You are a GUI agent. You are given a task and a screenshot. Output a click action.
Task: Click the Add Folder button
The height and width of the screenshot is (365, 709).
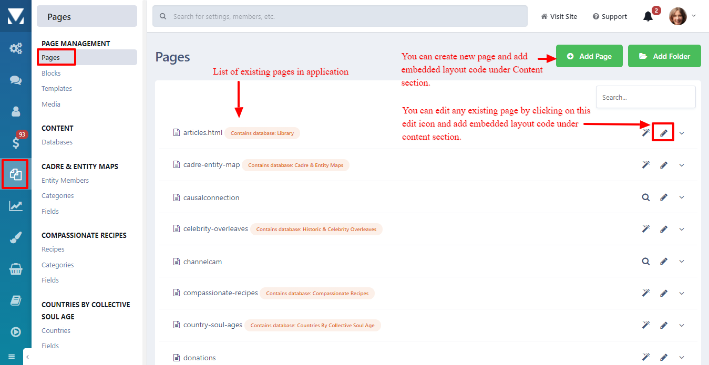coord(664,56)
